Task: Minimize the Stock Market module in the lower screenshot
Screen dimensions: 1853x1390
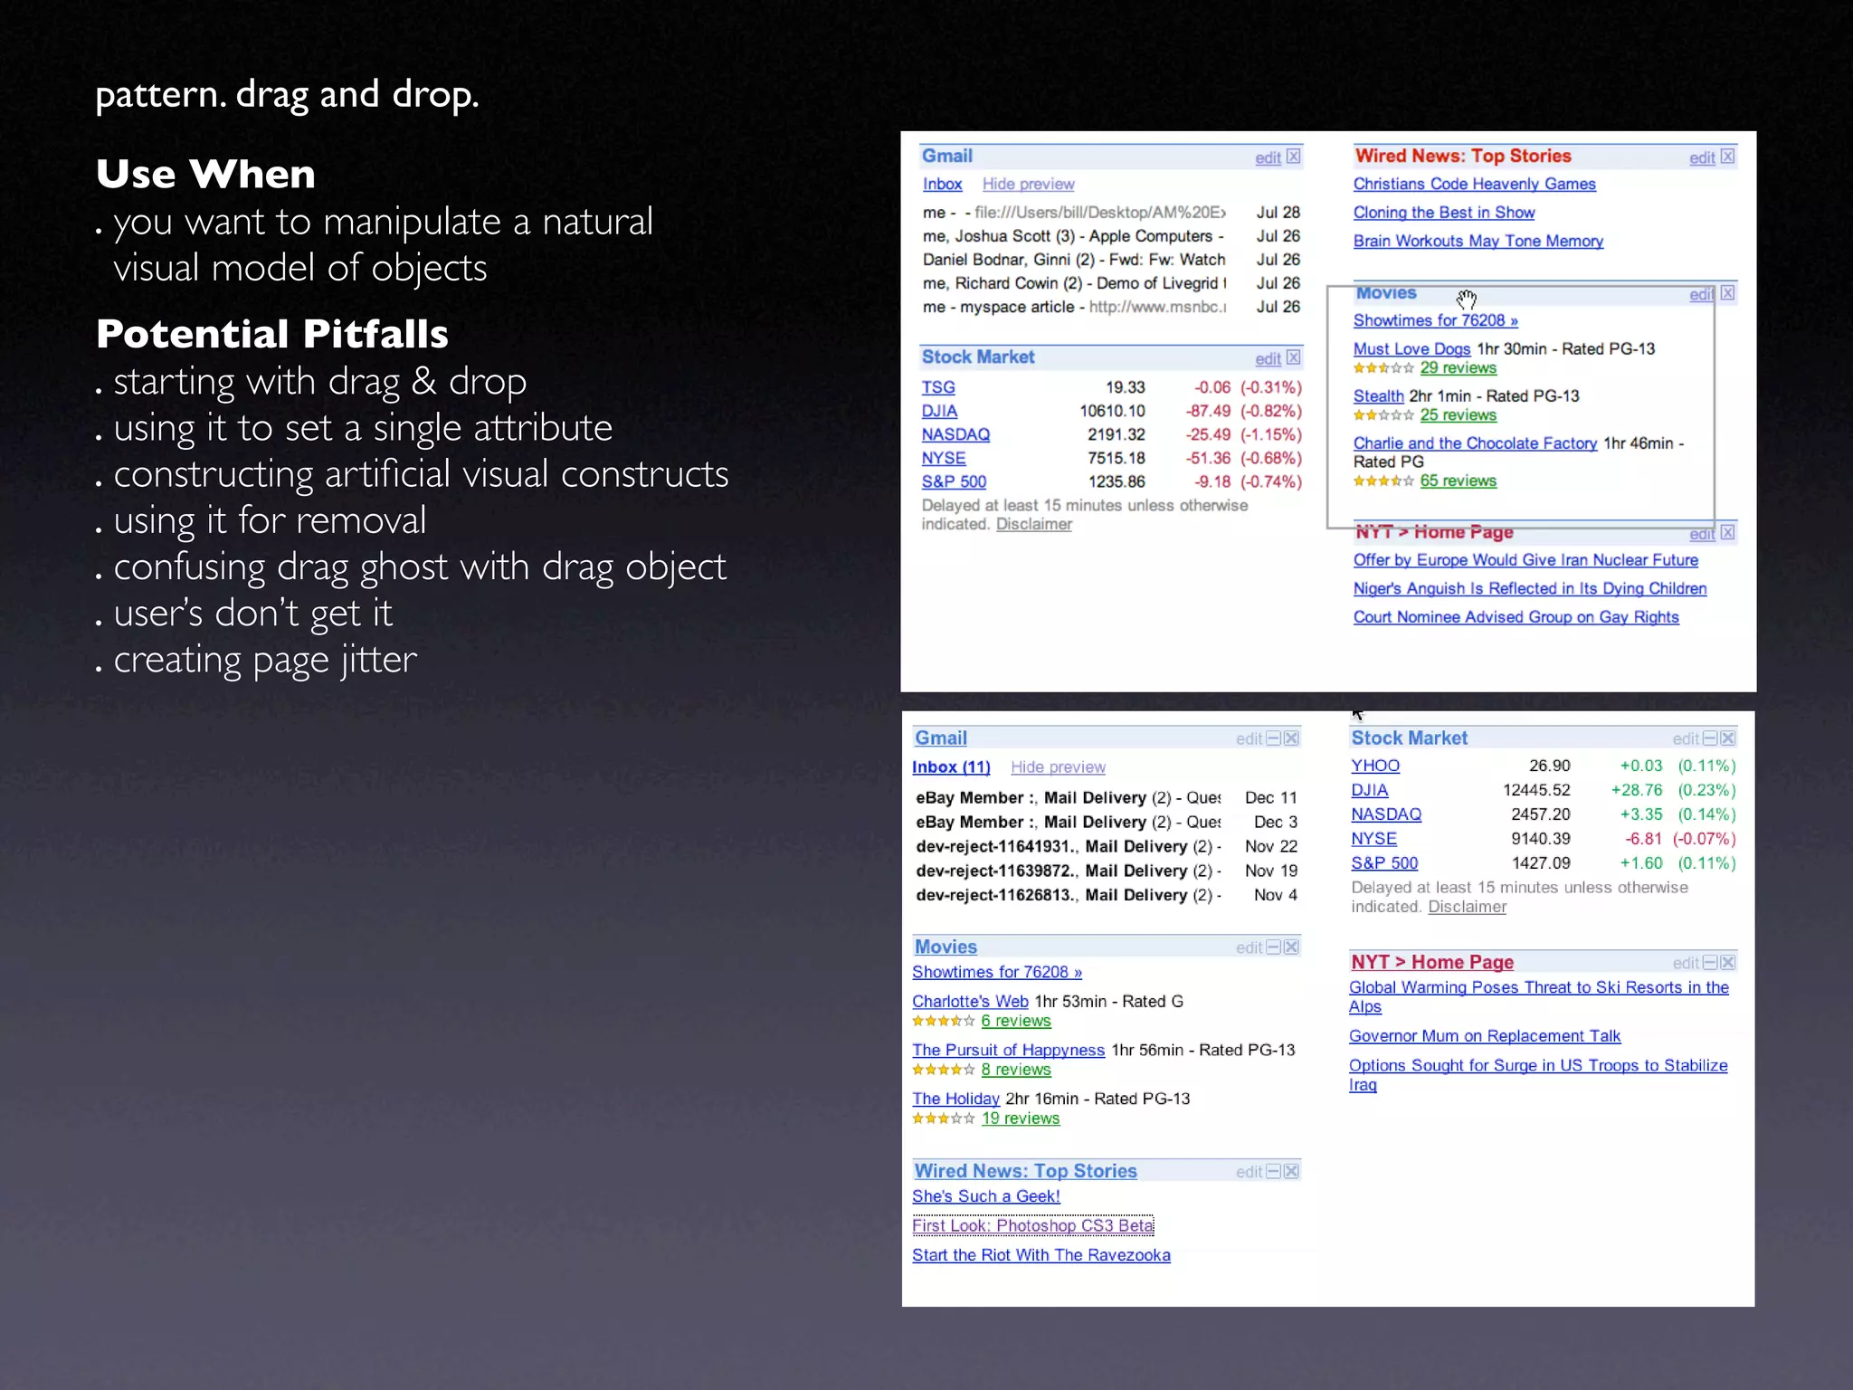Action: pos(1710,738)
